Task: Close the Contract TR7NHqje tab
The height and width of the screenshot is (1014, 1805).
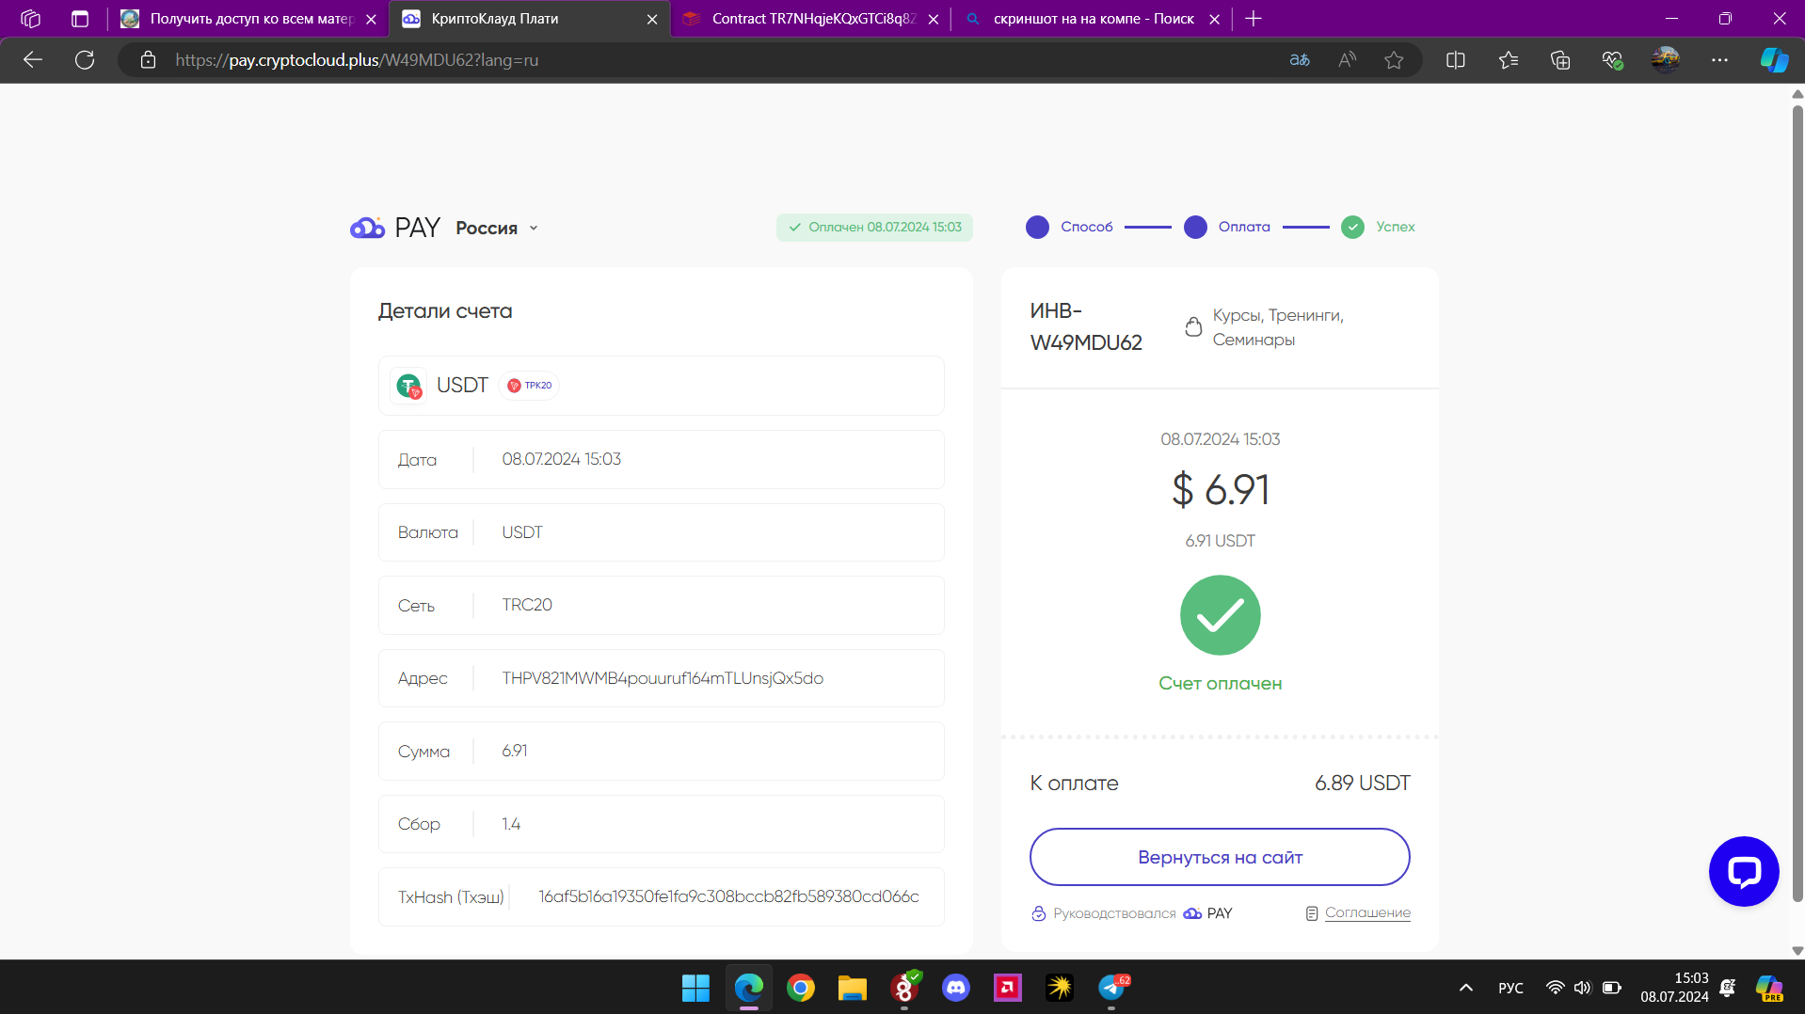Action: pos(933,19)
